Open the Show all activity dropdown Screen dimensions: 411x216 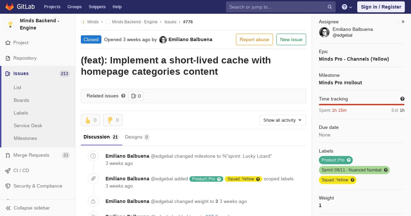[283, 120]
